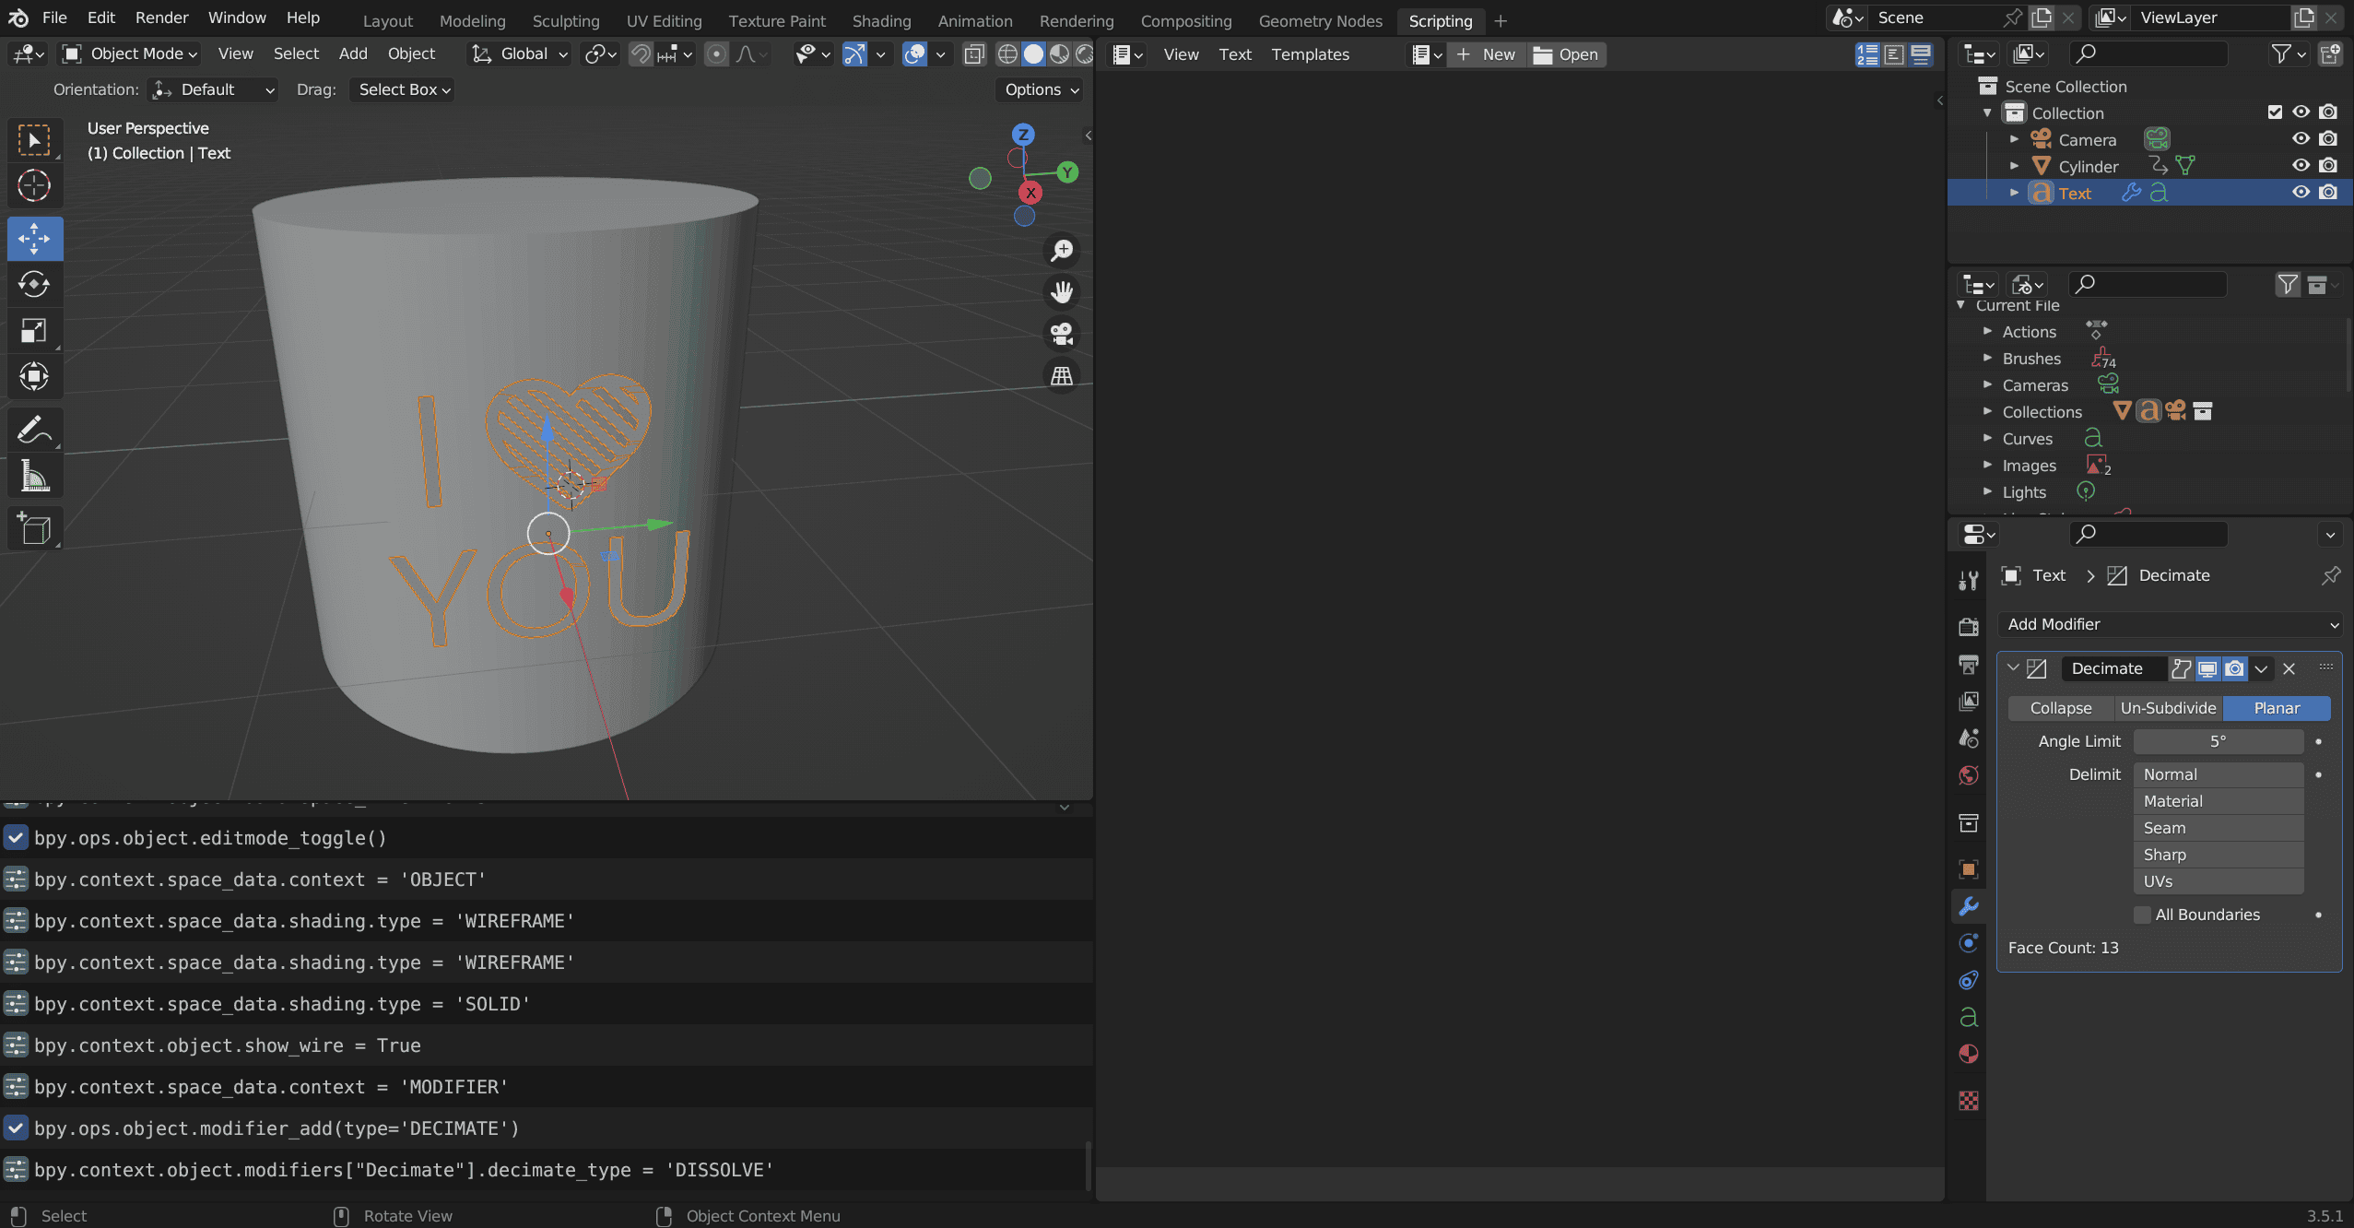Open Object Mode dropdown
Screen dimensions: 2354x1228
pyautogui.click(x=129, y=53)
